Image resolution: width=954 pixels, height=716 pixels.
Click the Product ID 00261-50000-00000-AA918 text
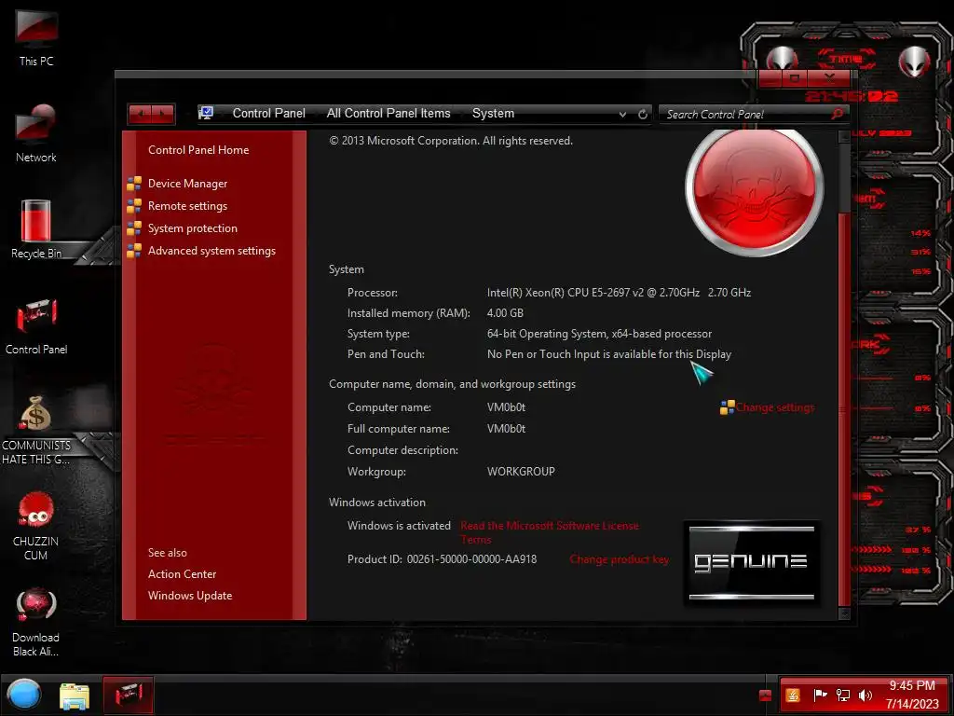(x=442, y=559)
